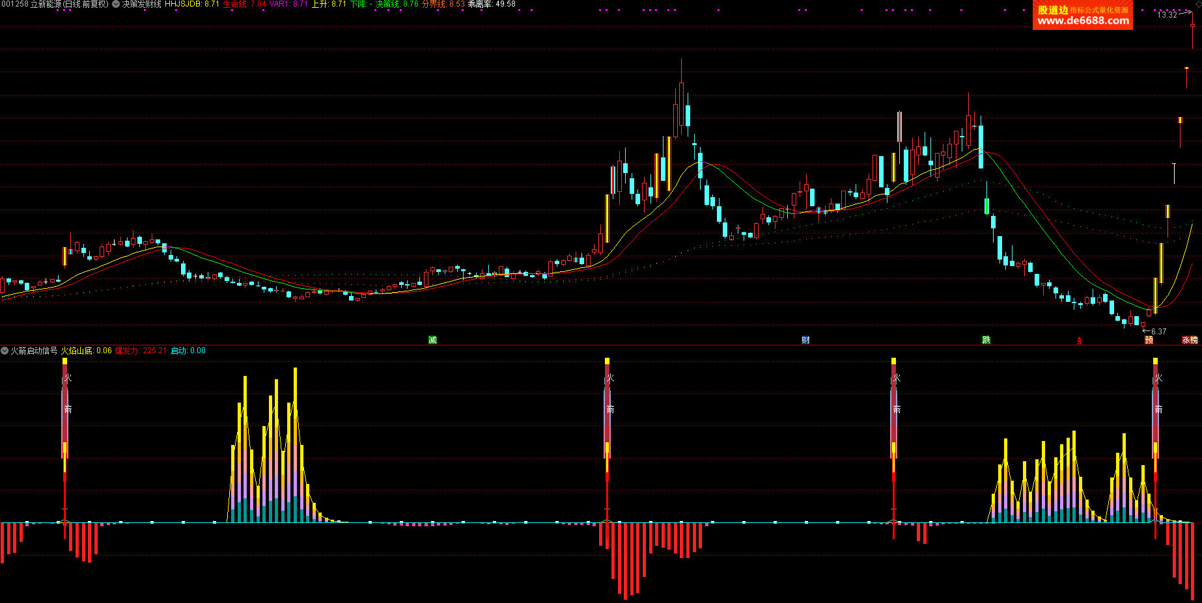Click the green 减 event marker

coord(432,340)
